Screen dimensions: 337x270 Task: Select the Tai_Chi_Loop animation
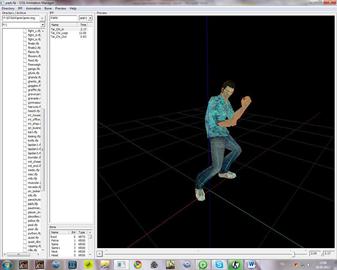[69, 33]
